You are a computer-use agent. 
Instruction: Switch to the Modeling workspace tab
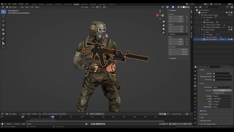coord(41,4)
